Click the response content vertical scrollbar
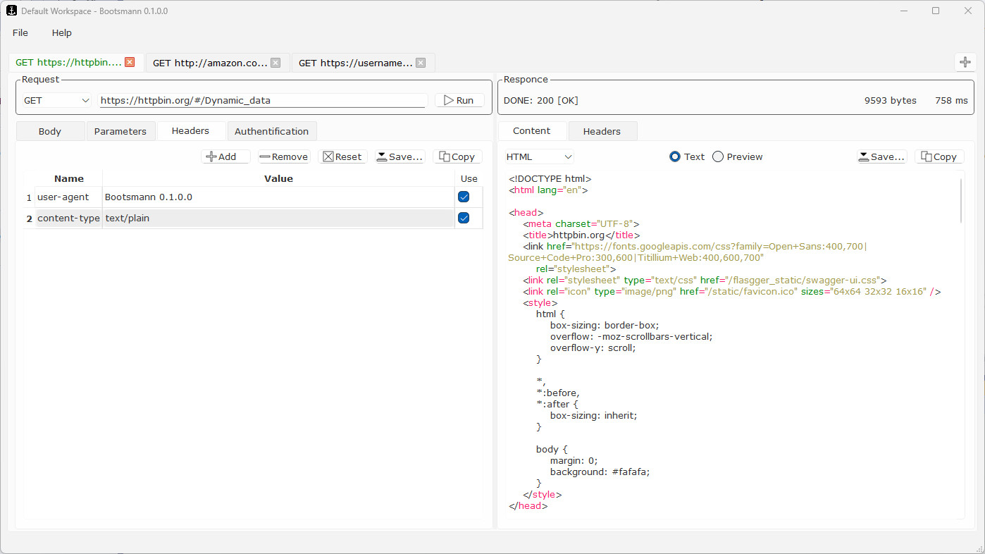Image resolution: width=985 pixels, height=554 pixels. click(x=961, y=201)
